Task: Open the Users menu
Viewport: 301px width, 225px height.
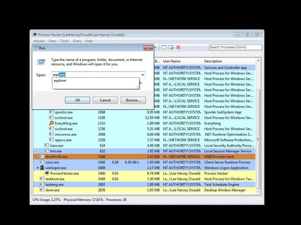Action: tap(77, 41)
